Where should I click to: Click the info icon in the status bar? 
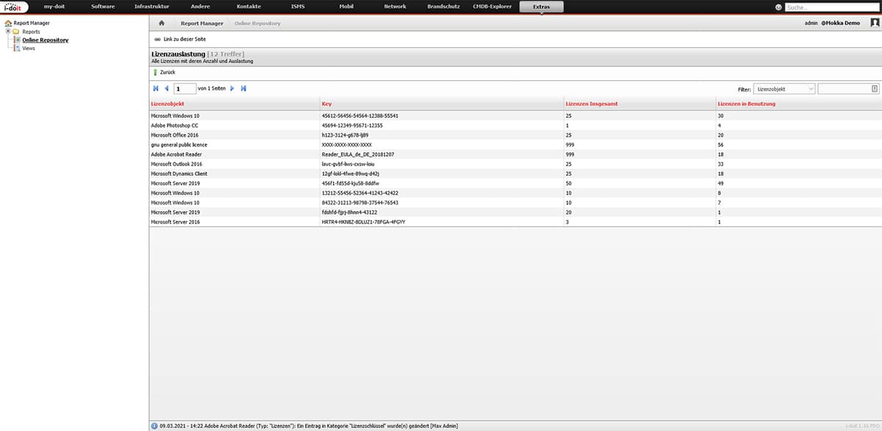click(x=154, y=425)
